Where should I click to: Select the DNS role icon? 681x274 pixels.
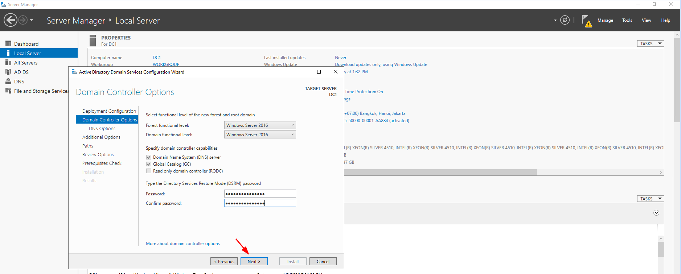click(8, 81)
